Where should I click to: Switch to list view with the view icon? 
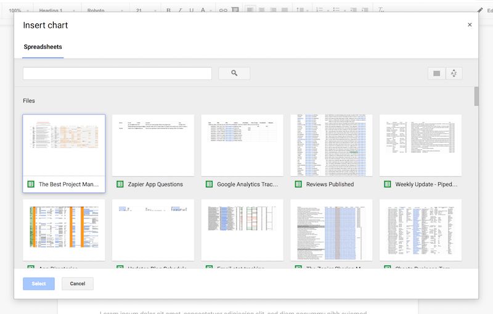pyautogui.click(x=436, y=73)
